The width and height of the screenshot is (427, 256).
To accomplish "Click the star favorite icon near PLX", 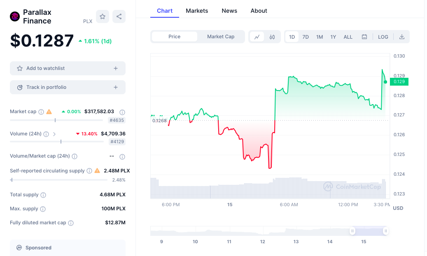I will coord(103,16).
